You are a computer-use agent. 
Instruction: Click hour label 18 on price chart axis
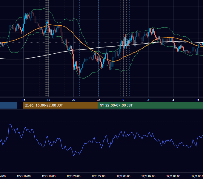coord(49,100)
